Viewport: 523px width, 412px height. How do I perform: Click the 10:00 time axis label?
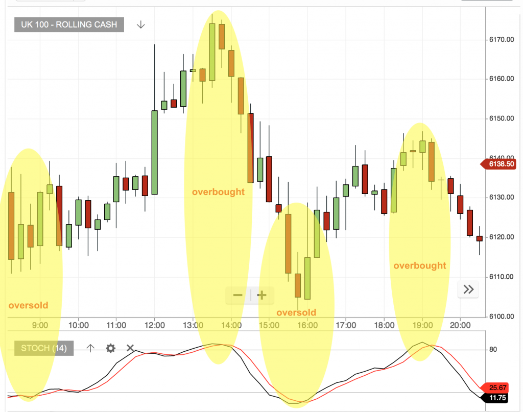(78, 325)
